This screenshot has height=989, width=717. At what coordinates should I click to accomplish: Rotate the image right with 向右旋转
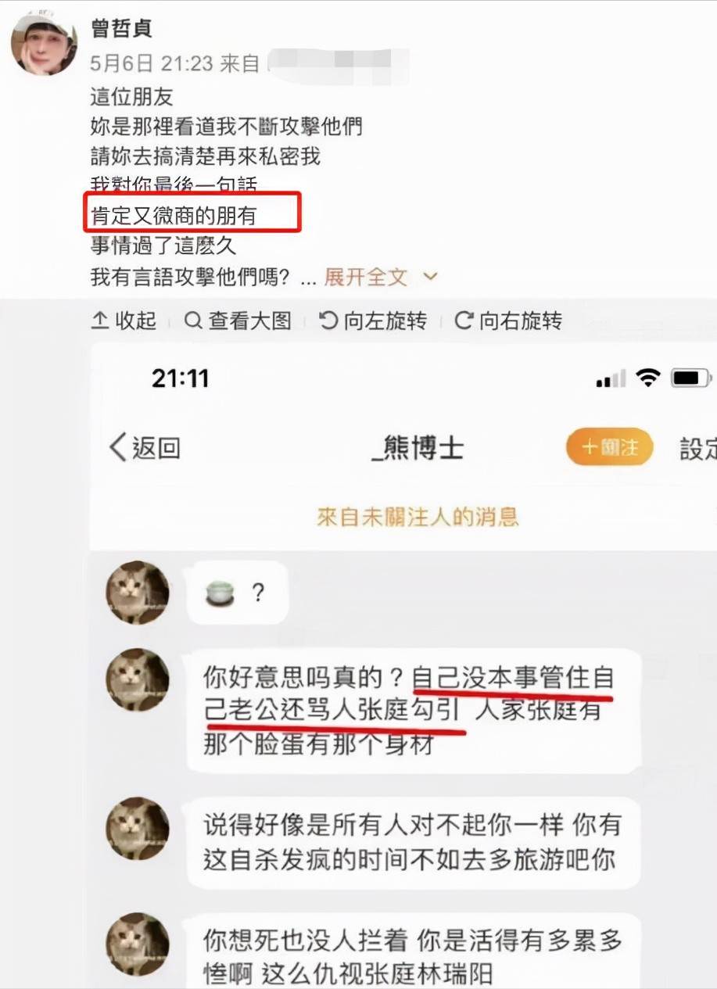coord(508,321)
